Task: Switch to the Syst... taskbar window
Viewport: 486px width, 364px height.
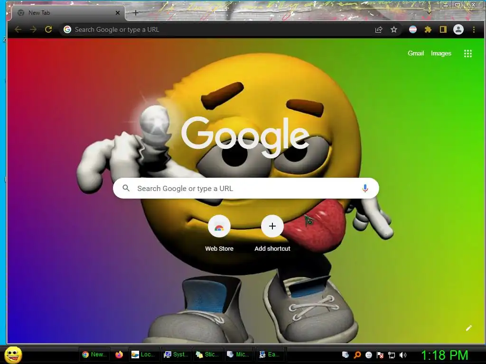Action: [176, 355]
